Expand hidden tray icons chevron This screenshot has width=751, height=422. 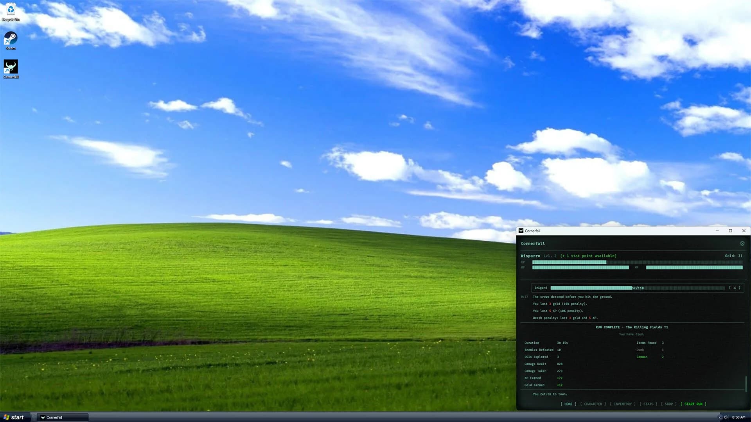point(720,417)
